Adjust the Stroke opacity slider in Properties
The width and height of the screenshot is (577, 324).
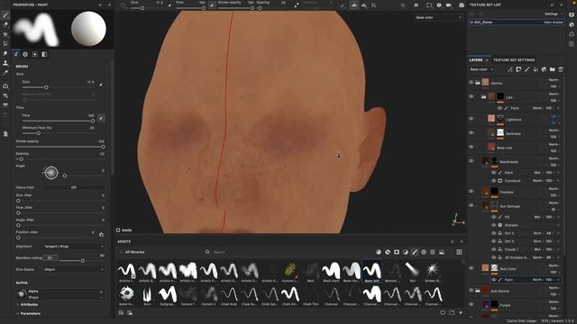60,147
